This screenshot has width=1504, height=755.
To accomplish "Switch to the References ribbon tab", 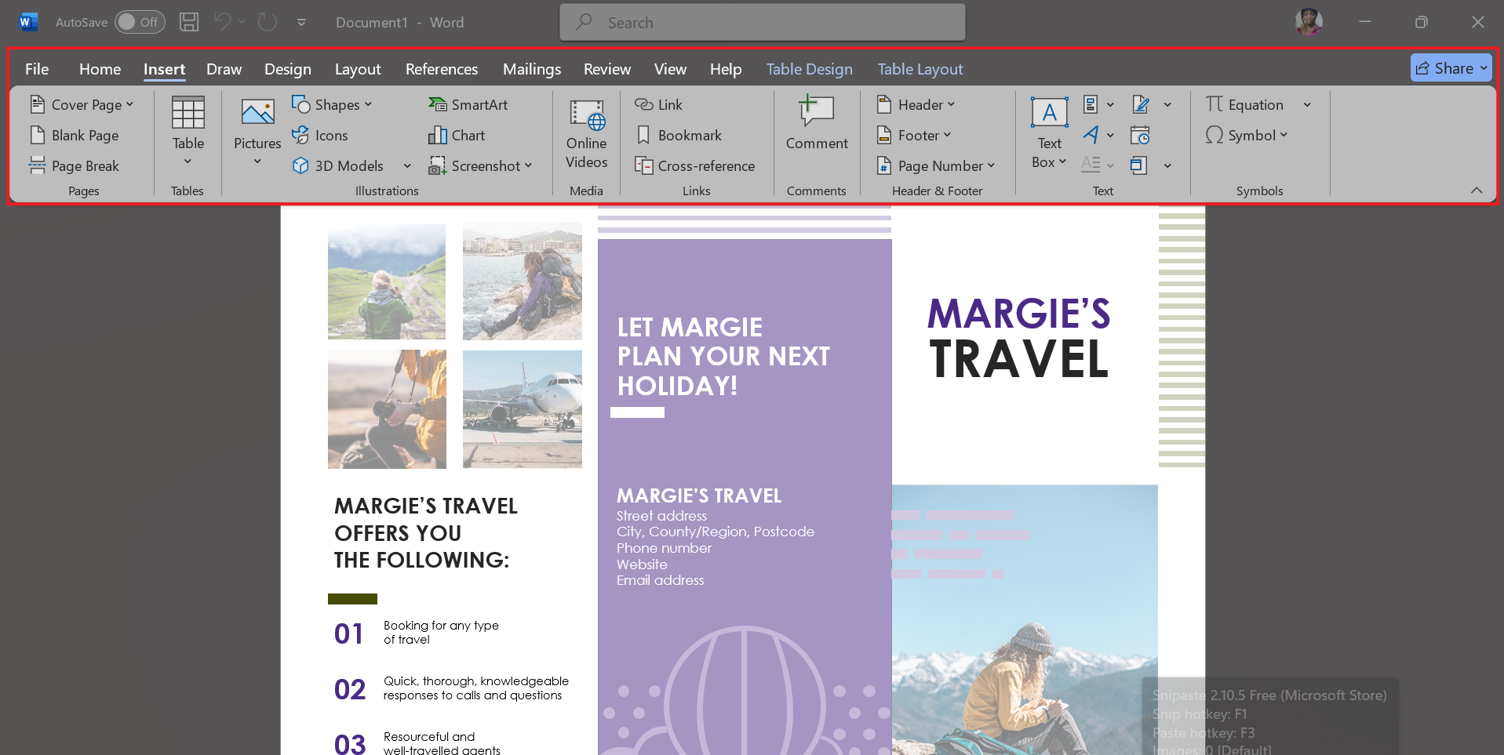I will 441,69.
